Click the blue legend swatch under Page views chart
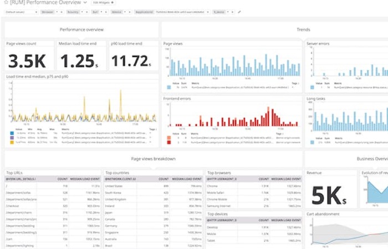The width and height of the screenshot is (388, 249). [169, 87]
